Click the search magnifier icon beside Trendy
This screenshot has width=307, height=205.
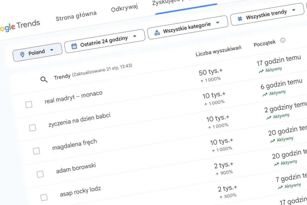44,79
